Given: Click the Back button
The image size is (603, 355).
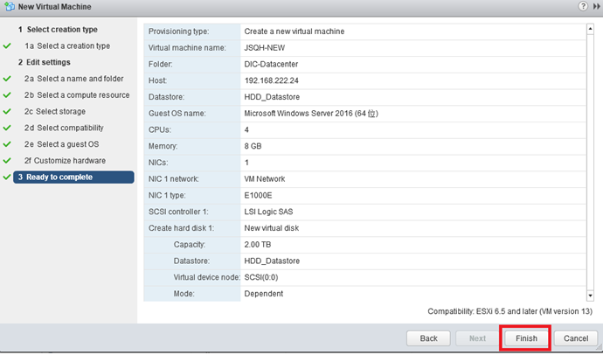Looking at the screenshot, I should pyautogui.click(x=428, y=338).
